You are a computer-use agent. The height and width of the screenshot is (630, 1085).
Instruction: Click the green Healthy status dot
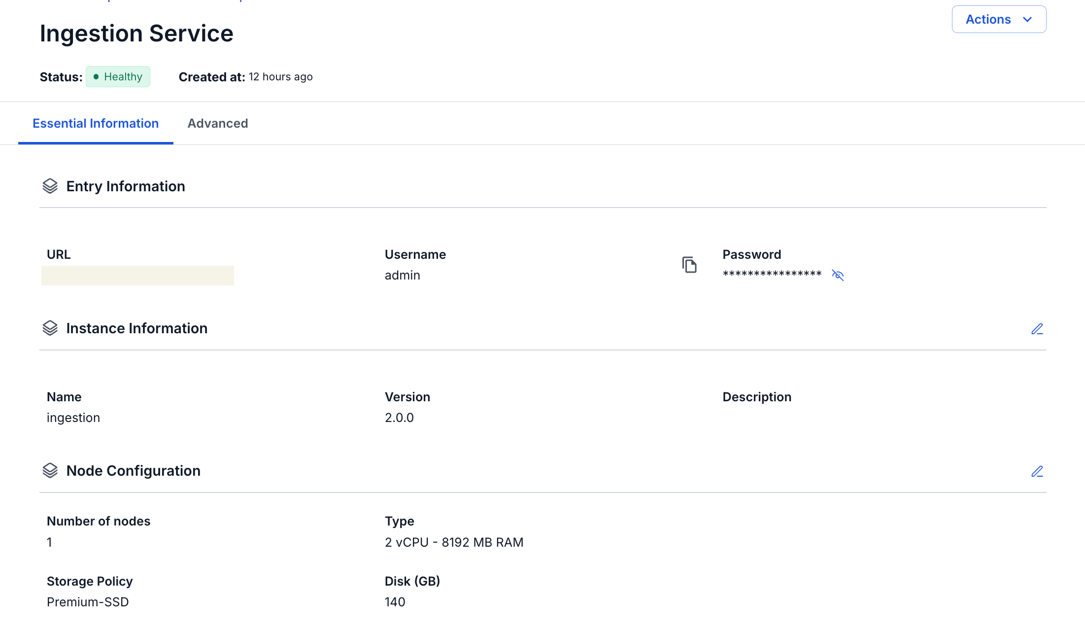pos(96,76)
